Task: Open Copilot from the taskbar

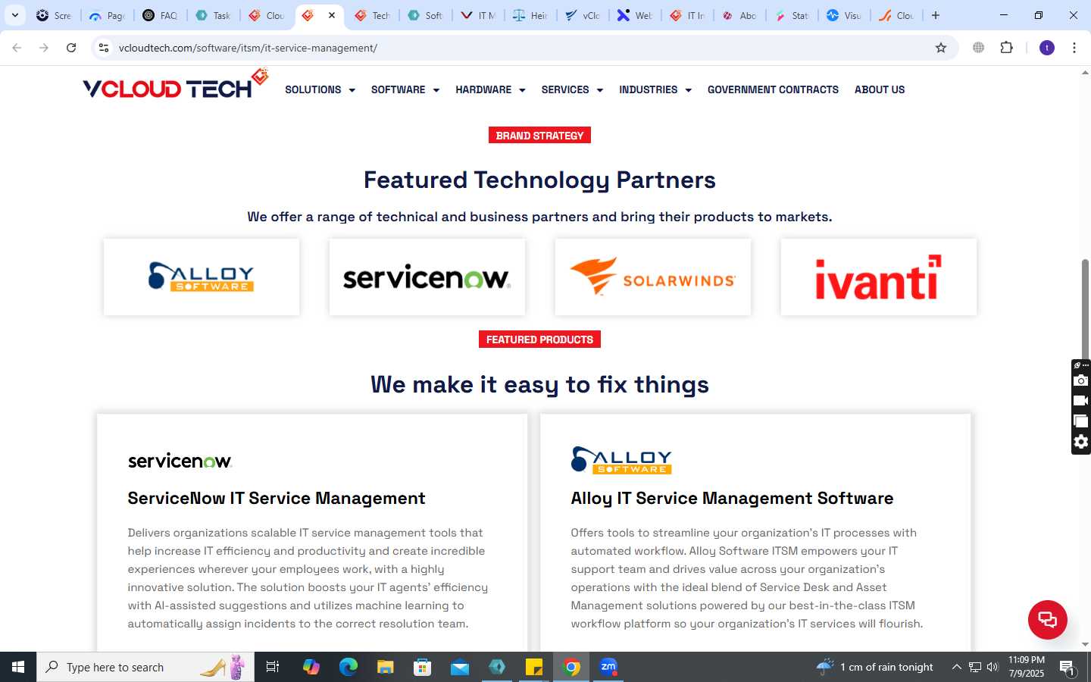Action: click(311, 667)
